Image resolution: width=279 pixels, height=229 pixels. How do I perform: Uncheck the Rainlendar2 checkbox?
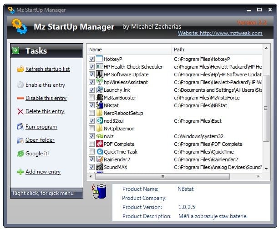coord(91,159)
